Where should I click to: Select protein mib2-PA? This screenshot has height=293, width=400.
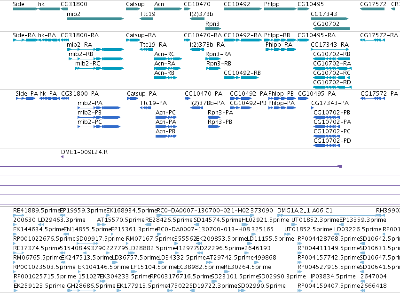pyautogui.click(x=99, y=108)
